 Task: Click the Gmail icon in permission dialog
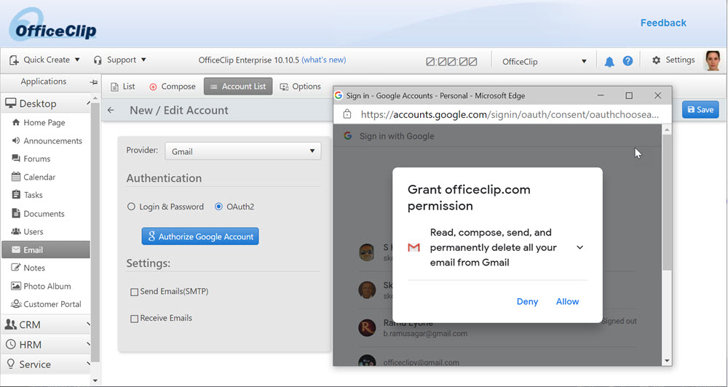[414, 248]
